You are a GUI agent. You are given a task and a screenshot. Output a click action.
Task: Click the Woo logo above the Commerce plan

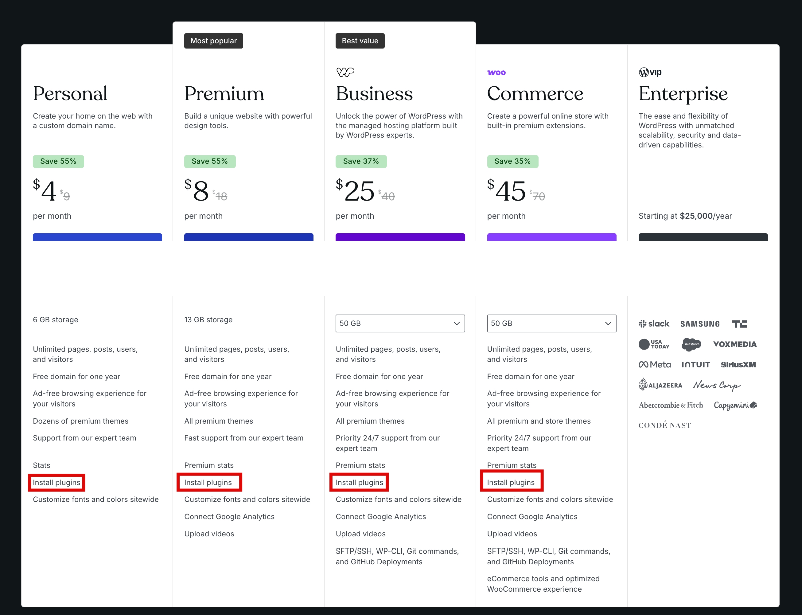pos(496,72)
